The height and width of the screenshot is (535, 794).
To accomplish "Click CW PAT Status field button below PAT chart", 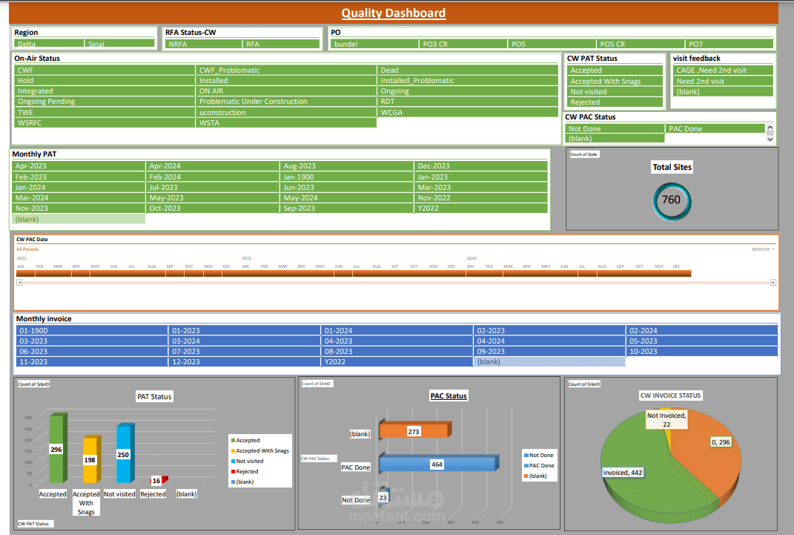I will pyautogui.click(x=35, y=524).
